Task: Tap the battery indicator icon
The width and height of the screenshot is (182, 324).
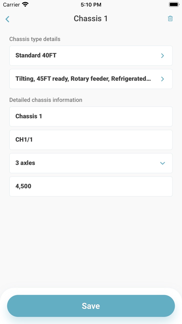Action: pos(174,5)
